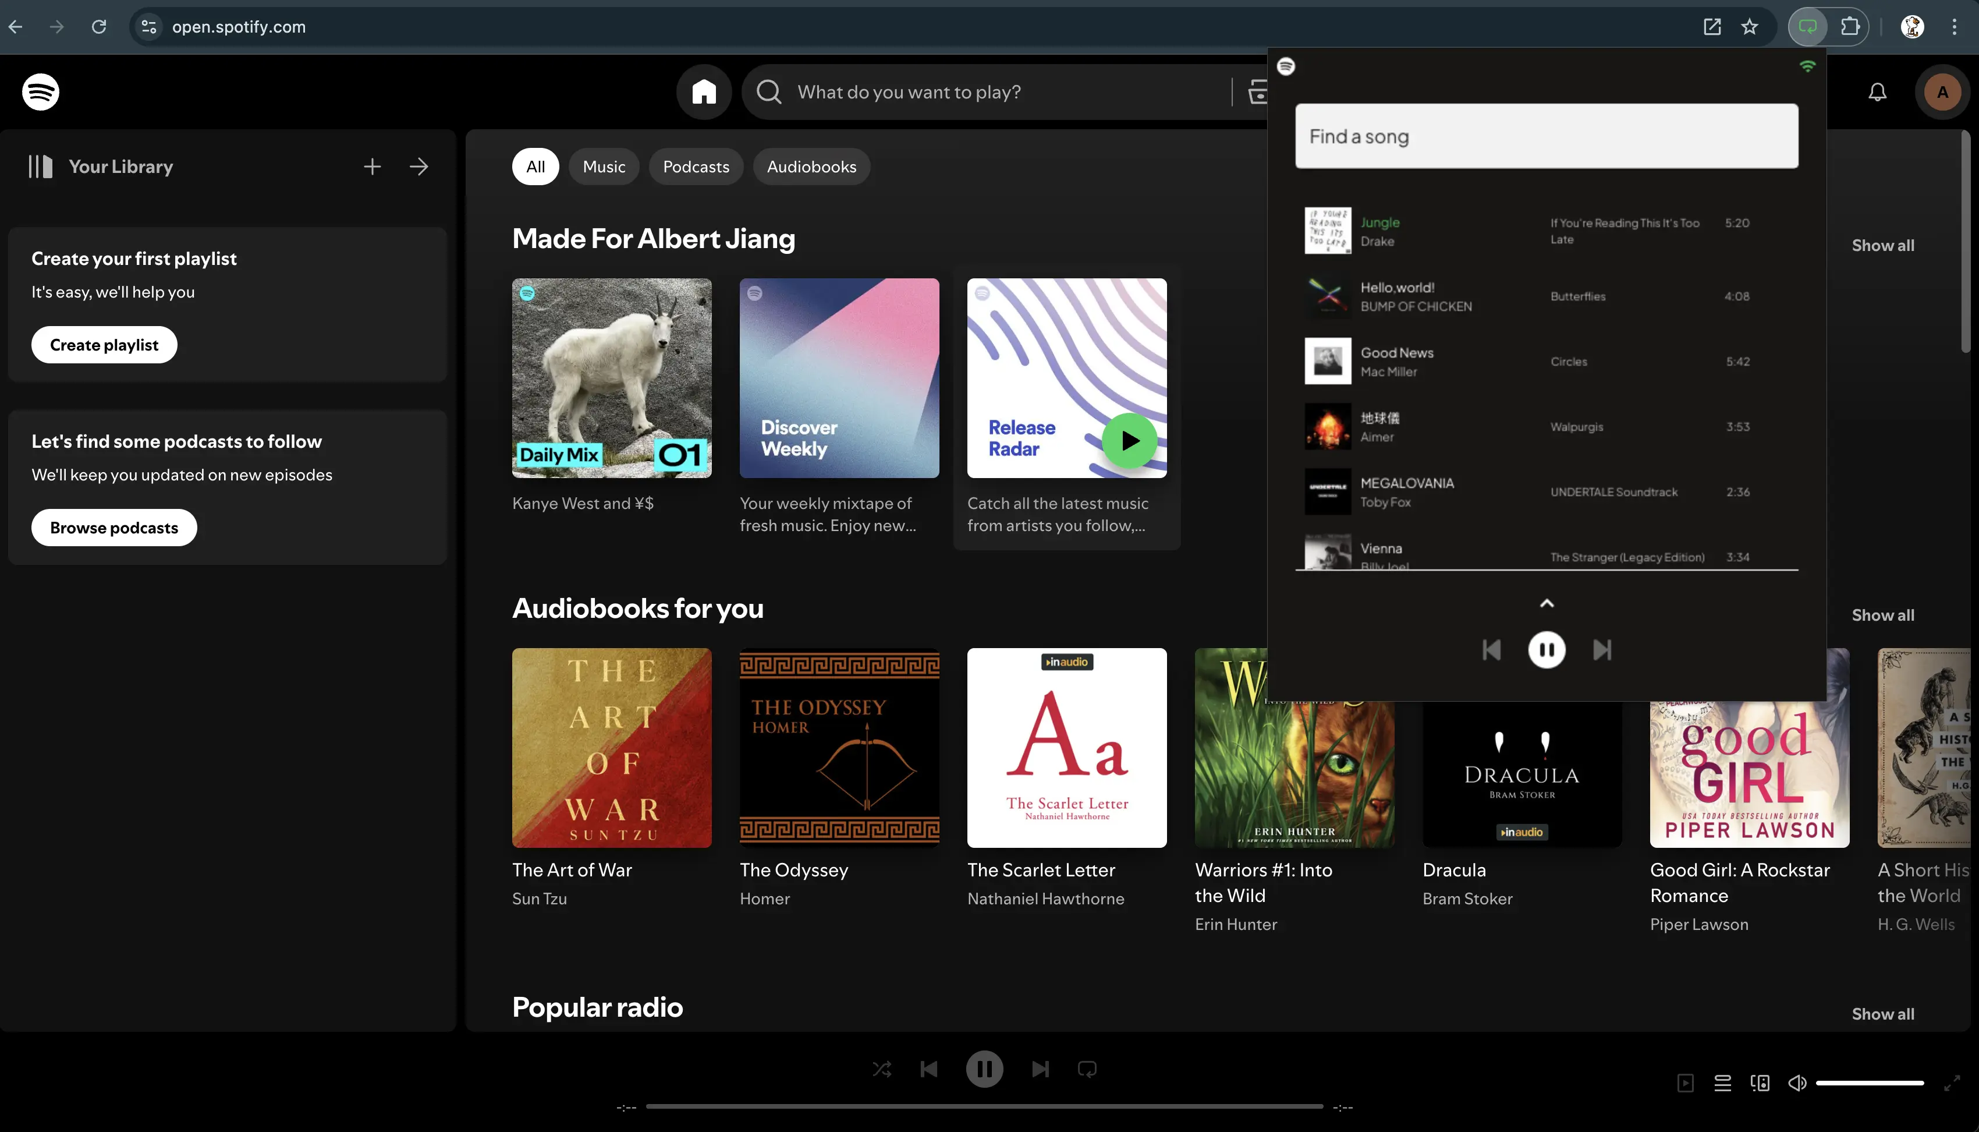The width and height of the screenshot is (1979, 1132).
Task: Expand Your Library with the arrow
Action: pyautogui.click(x=419, y=167)
